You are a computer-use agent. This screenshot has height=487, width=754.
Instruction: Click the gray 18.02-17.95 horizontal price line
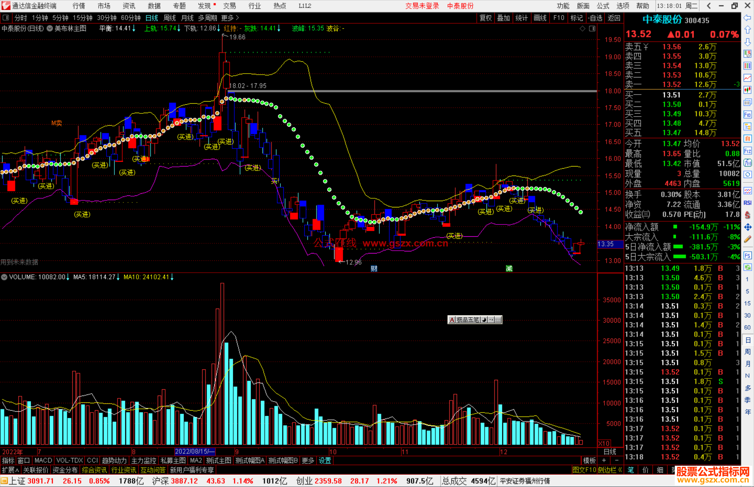[x=419, y=91]
